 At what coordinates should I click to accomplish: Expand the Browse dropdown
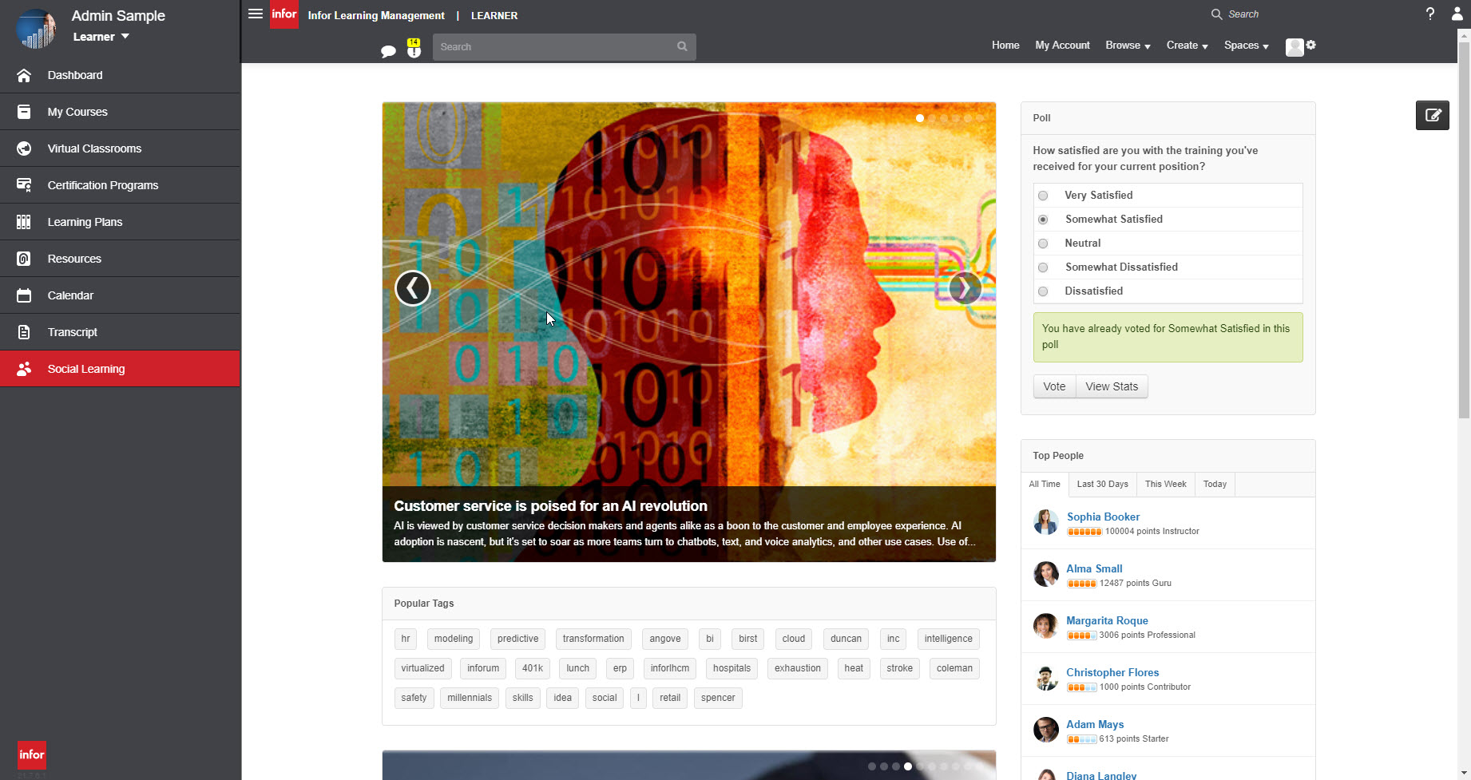(1126, 46)
